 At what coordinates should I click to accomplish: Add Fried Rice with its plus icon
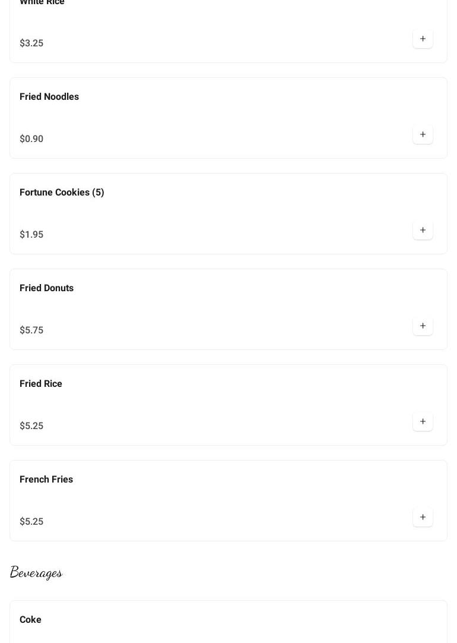coord(423,422)
